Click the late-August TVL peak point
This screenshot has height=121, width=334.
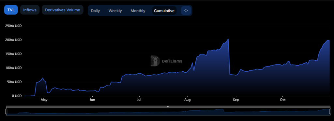(x=228, y=39)
